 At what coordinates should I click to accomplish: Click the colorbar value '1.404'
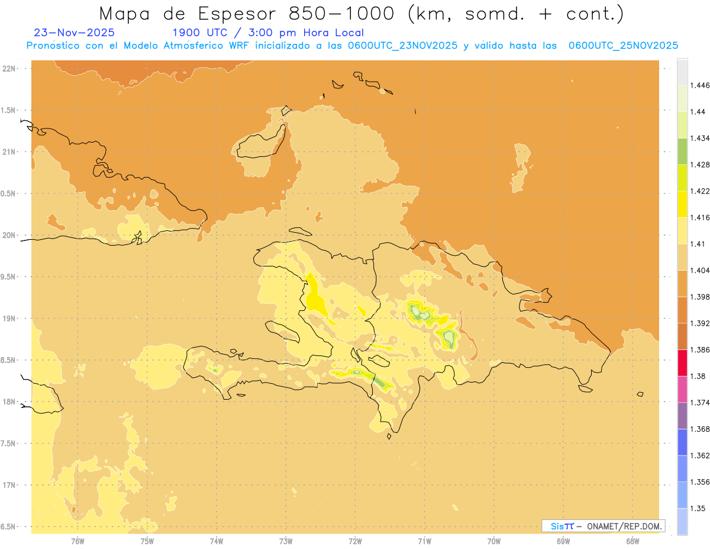[699, 270]
